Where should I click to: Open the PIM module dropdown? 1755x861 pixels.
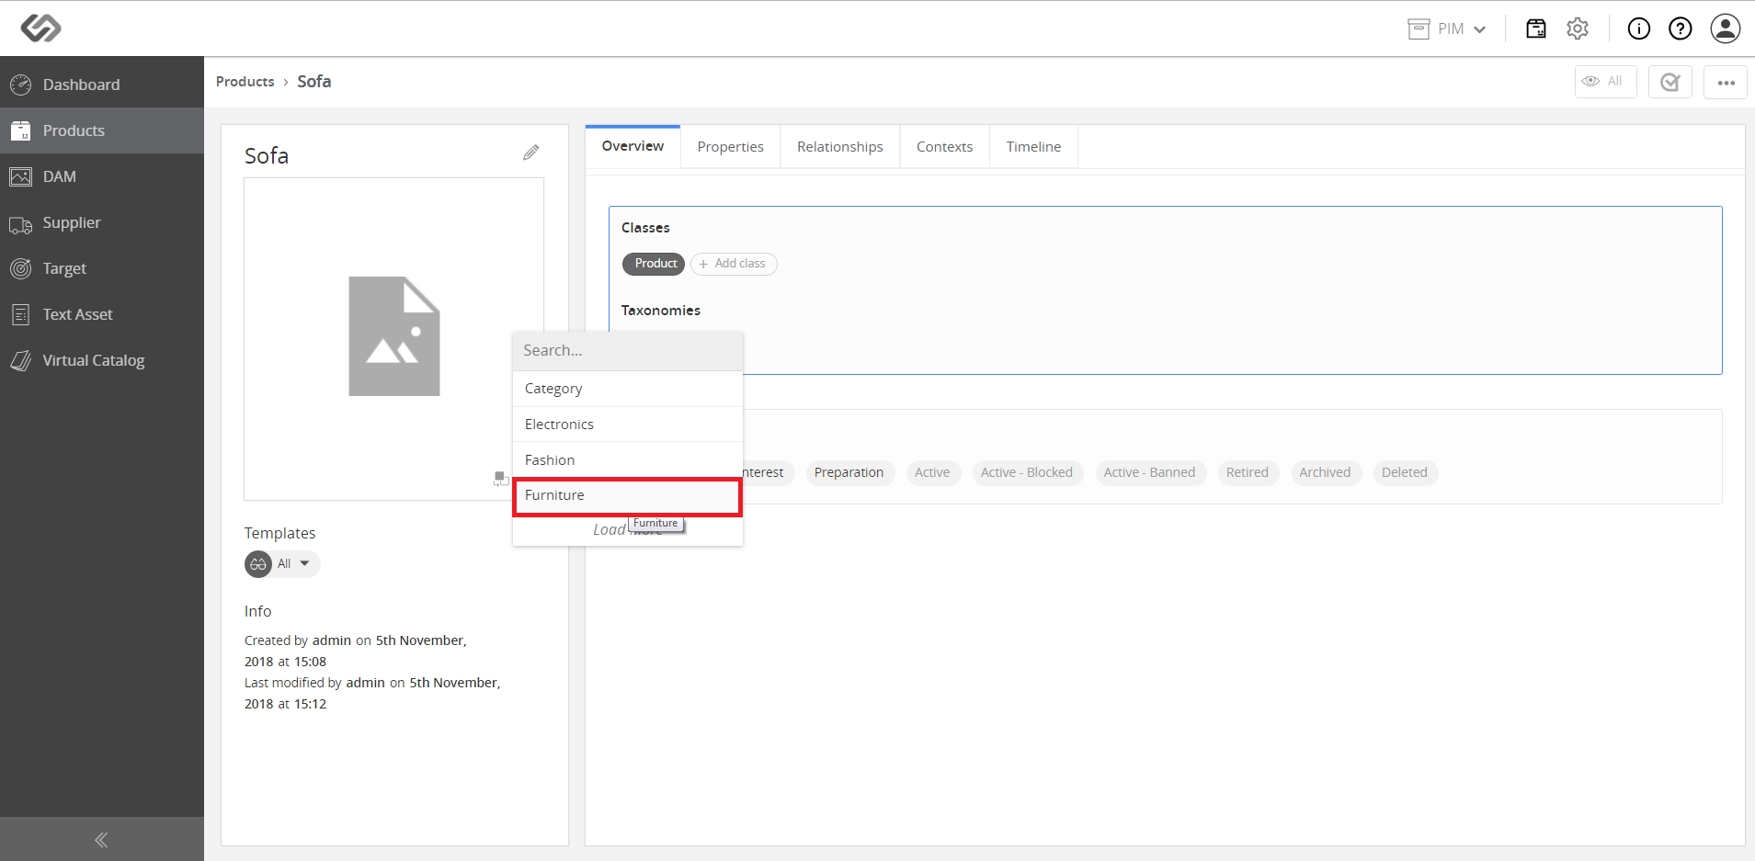(1447, 28)
